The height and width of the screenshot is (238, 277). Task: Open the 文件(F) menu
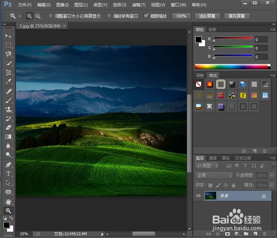[x=25, y=5]
